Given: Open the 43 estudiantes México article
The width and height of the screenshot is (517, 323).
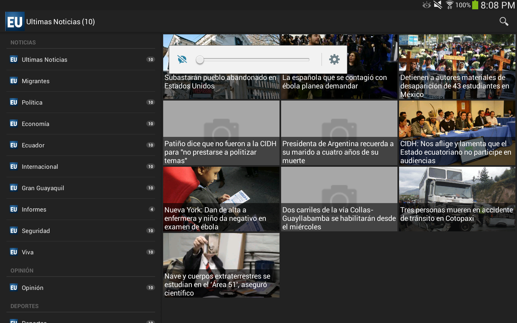Looking at the screenshot, I should pyautogui.click(x=457, y=67).
